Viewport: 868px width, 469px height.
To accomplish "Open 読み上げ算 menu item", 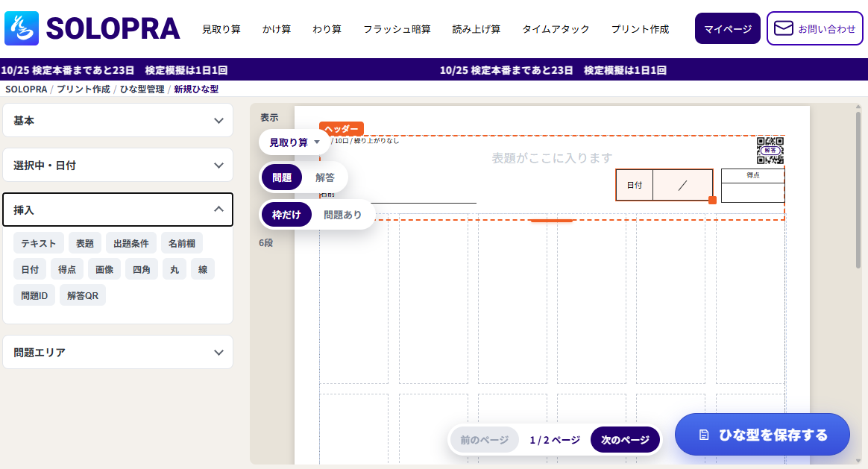I will pyautogui.click(x=476, y=29).
